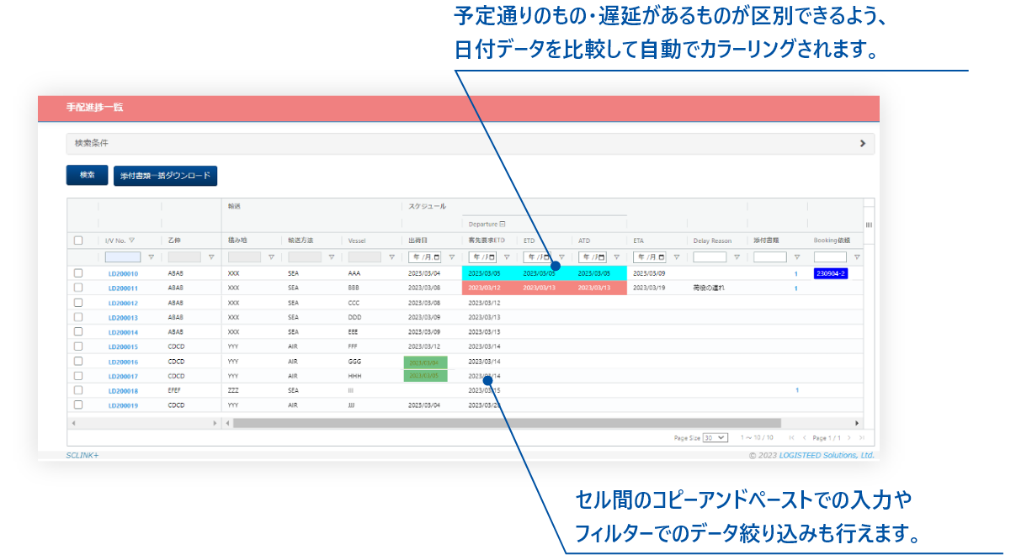Image resolution: width=1016 pixels, height=555 pixels.
Task: Open calendar picker in the 出荷日 filter field
Action: (435, 257)
